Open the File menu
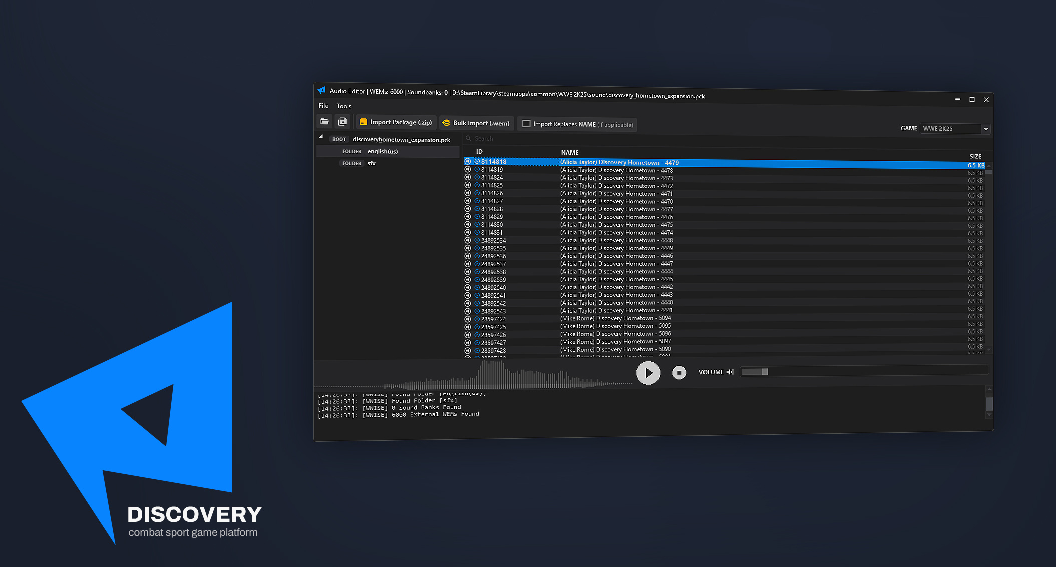Viewport: 1056px width, 567px height. 323,106
